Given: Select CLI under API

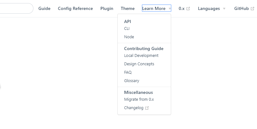Looking at the screenshot, I should 127,29.
